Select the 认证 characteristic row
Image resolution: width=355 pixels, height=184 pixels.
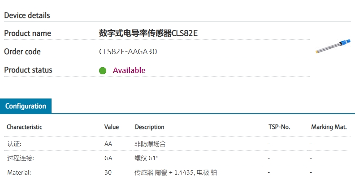click(x=177, y=144)
